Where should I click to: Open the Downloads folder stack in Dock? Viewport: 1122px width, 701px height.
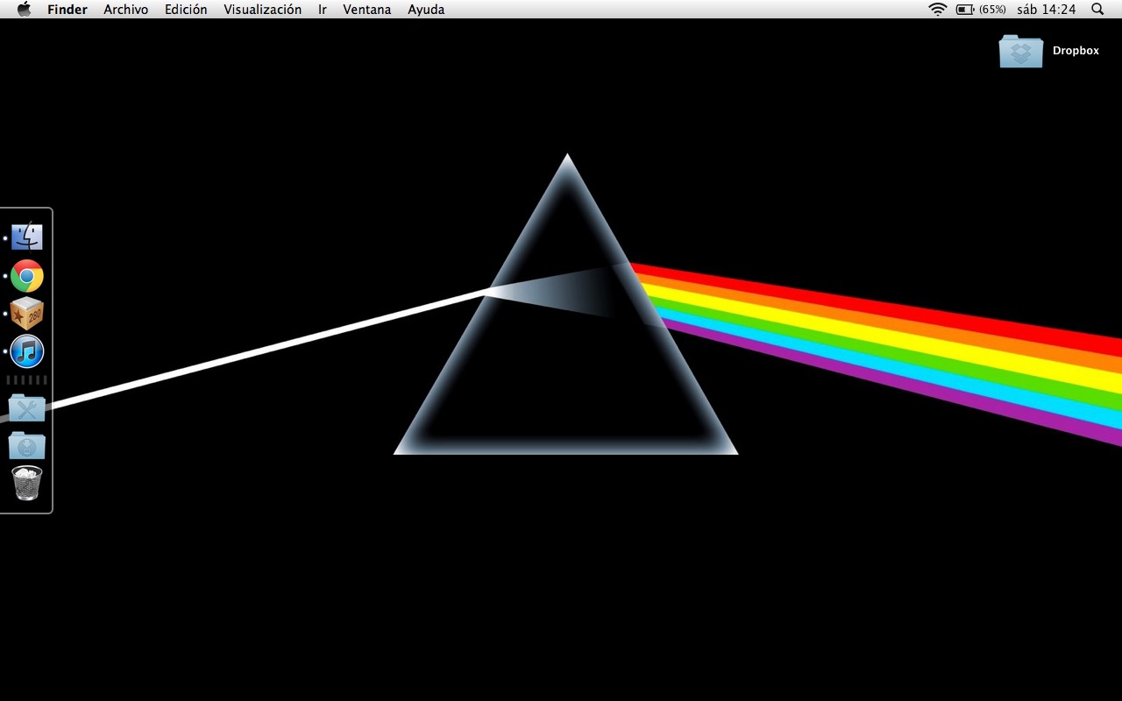click(x=27, y=445)
